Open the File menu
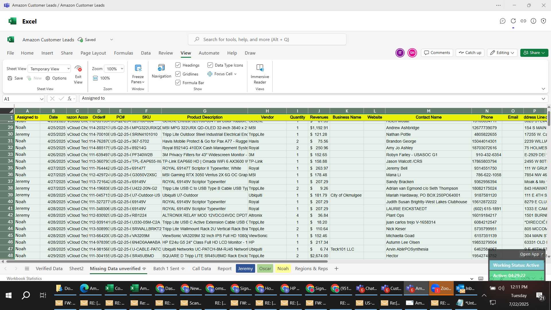This screenshot has width=551, height=310. [x=11, y=53]
